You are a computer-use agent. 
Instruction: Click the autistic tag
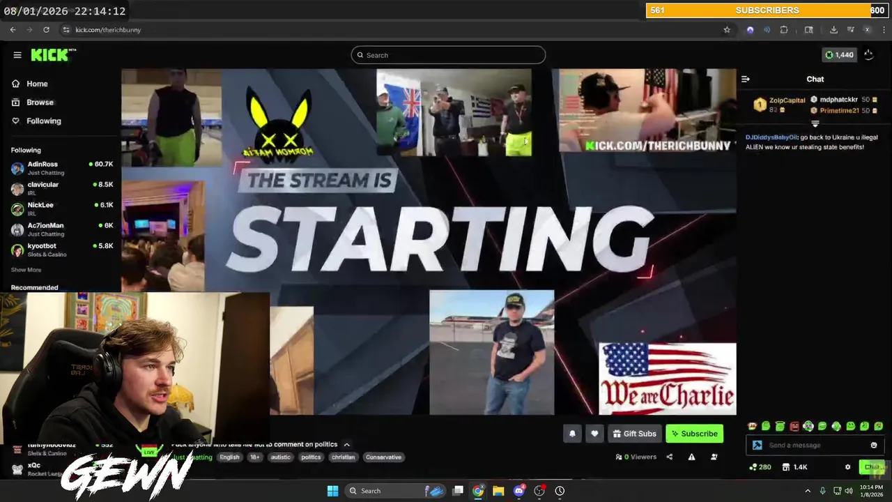coord(280,457)
